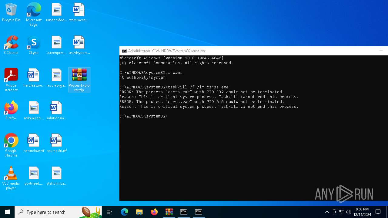This screenshot has width=388, height=218.
Task: Open Task View from the taskbar
Action: [109, 212]
